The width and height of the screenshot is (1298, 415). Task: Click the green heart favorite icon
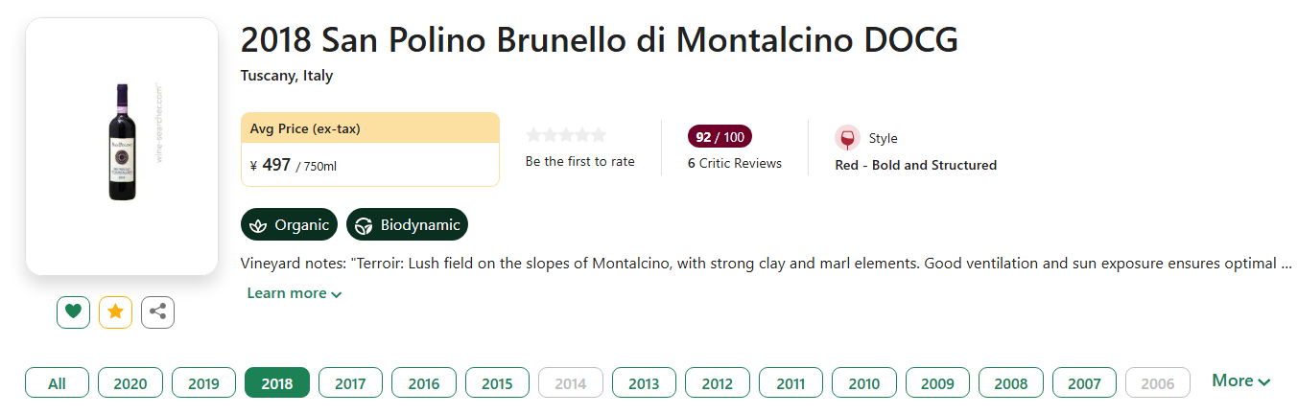click(x=73, y=311)
